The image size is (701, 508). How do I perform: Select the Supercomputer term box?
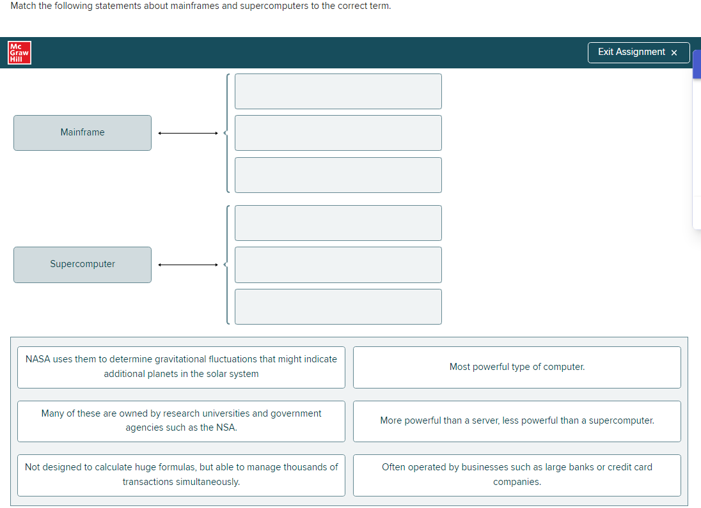click(x=83, y=265)
